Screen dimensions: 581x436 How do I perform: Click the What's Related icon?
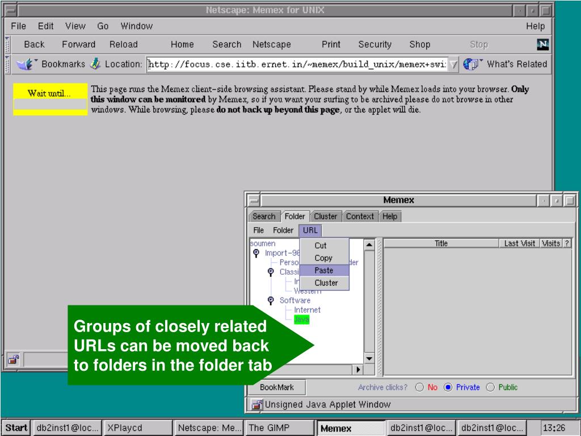click(x=472, y=64)
